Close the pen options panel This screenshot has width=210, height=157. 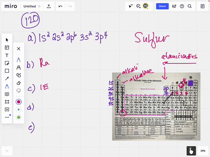(18, 49)
